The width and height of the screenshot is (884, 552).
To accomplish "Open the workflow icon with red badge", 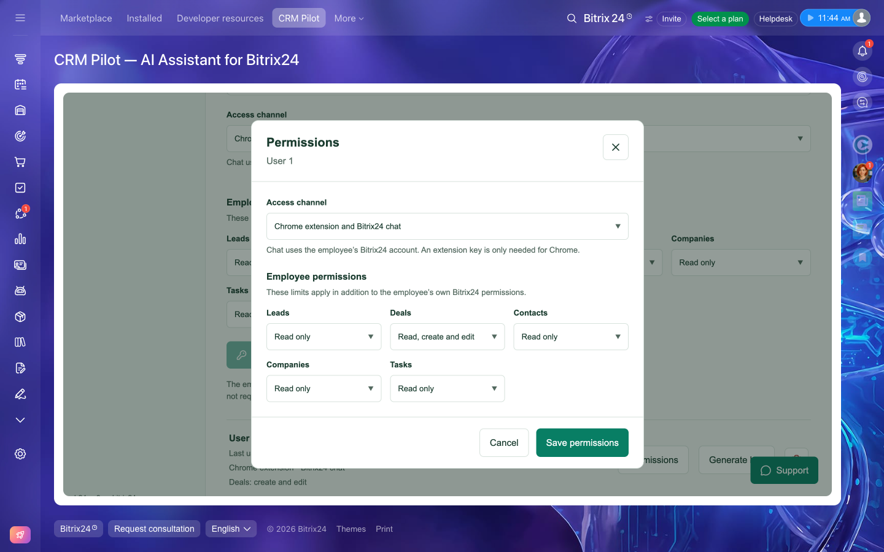I will [20, 213].
